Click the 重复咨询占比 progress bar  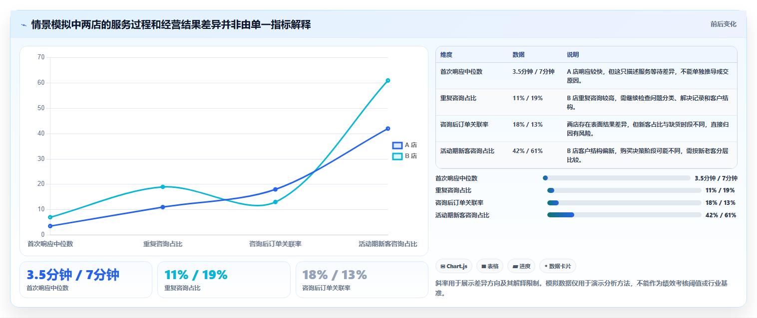624,190
